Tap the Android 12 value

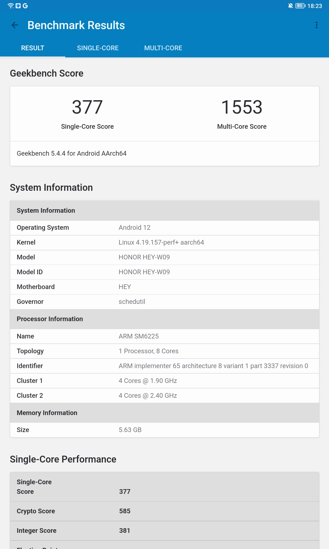point(135,228)
